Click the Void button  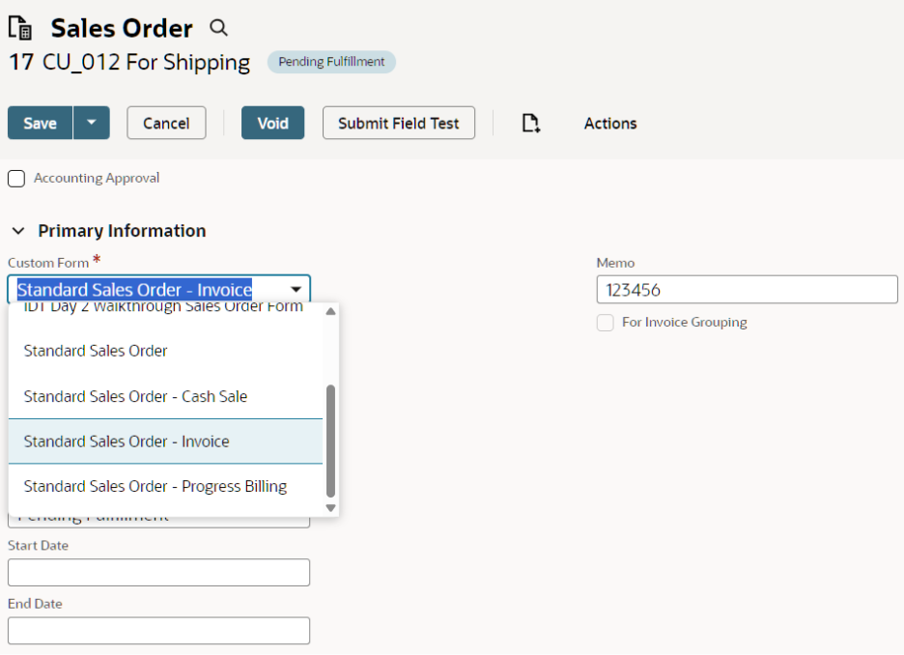tap(272, 123)
